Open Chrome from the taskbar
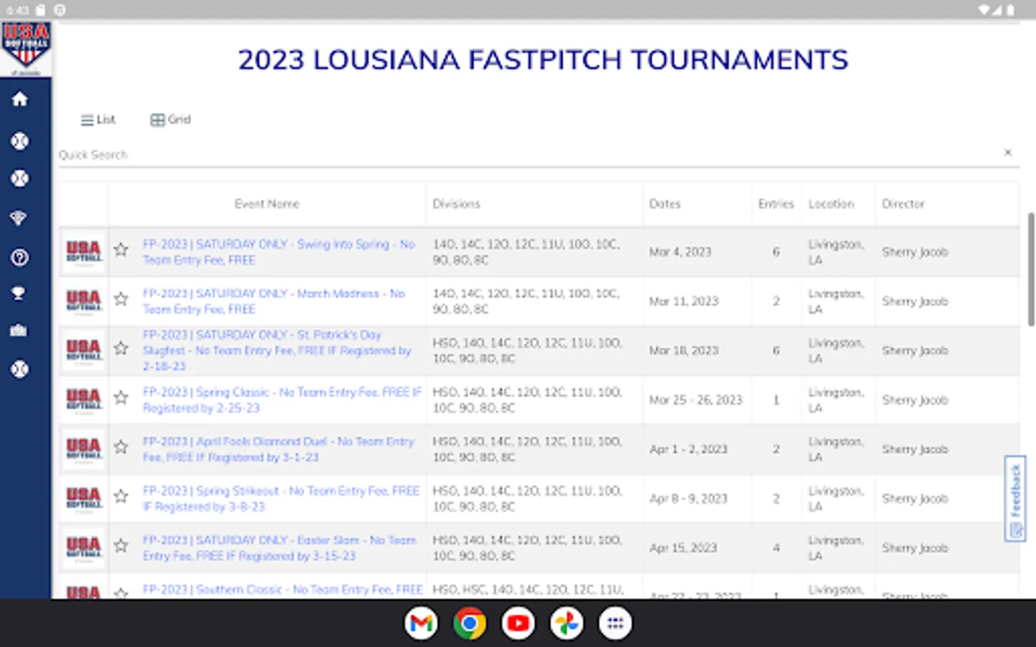This screenshot has height=647, width=1036. tap(469, 623)
